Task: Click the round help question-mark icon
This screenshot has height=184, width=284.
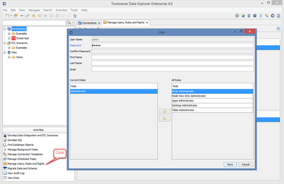Action: point(278,29)
